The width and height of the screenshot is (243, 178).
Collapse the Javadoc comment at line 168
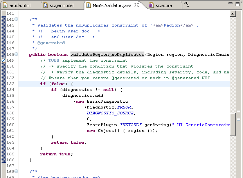tap(16, 171)
